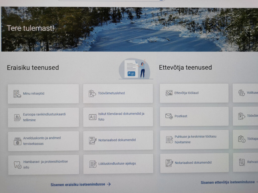Click the clipboard icon beside Töövõimetuslehed under Eraisiku teenused
Viewport: 258px width, 193px height.
click(92, 93)
